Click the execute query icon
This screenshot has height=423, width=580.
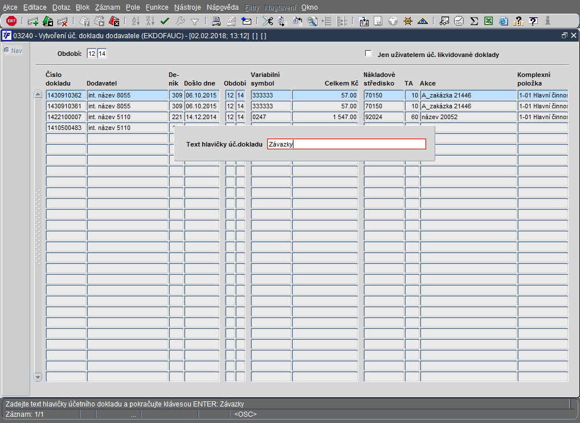[99, 22]
